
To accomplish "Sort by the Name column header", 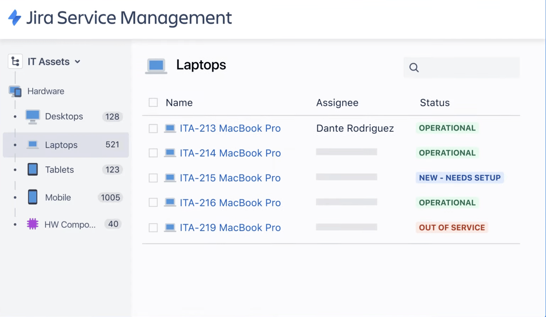I will 179,103.
